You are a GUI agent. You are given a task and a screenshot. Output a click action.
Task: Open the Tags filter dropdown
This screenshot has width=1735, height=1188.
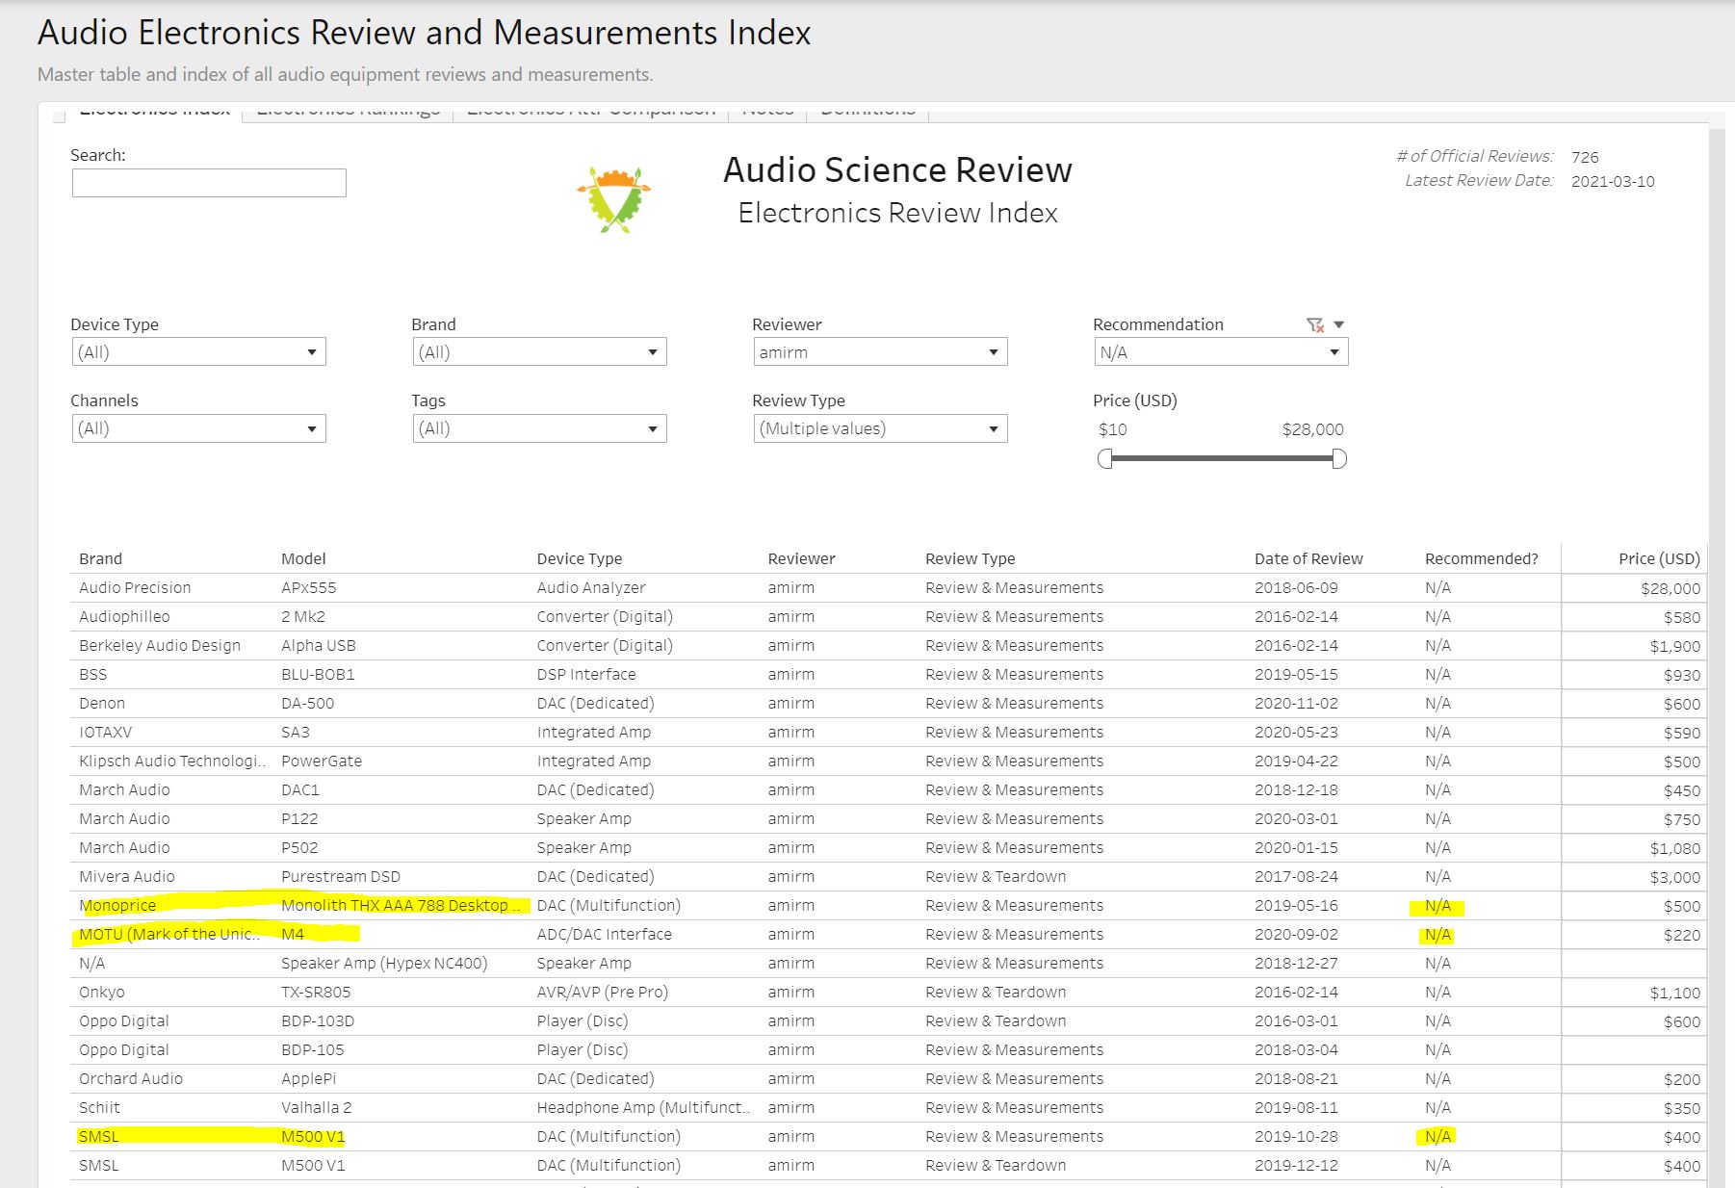click(539, 428)
